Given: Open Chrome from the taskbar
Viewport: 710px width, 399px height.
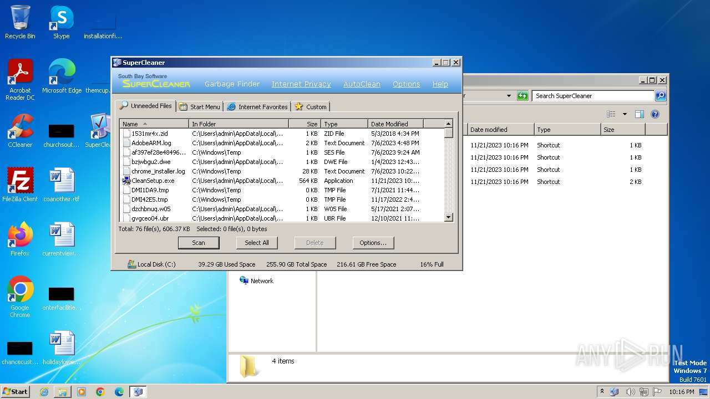Looking at the screenshot, I should [x=100, y=392].
